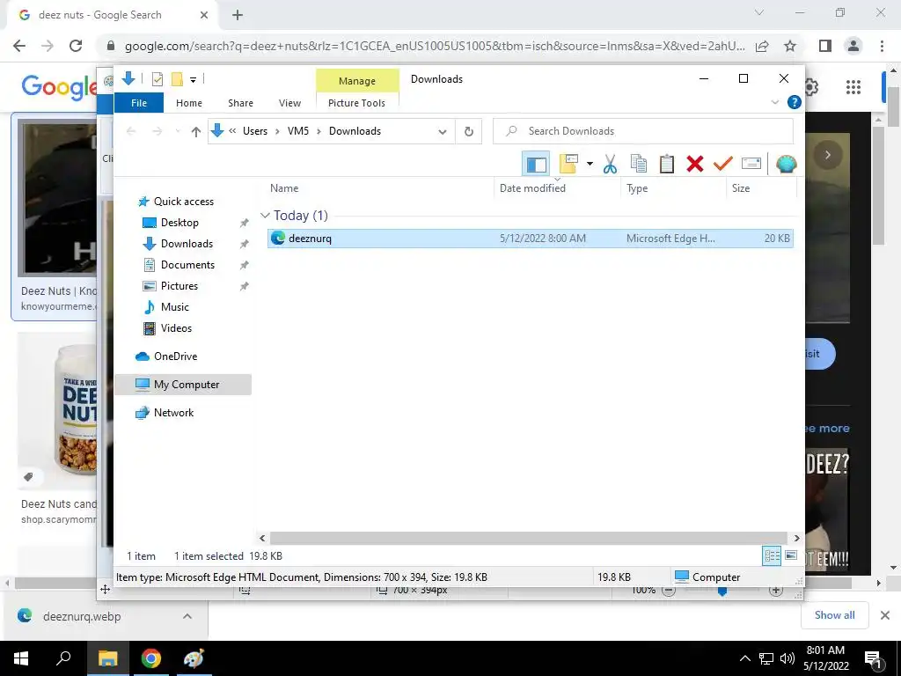Image resolution: width=901 pixels, height=676 pixels.
Task: Click the Properties card icon in toolbar
Action: tap(751, 164)
